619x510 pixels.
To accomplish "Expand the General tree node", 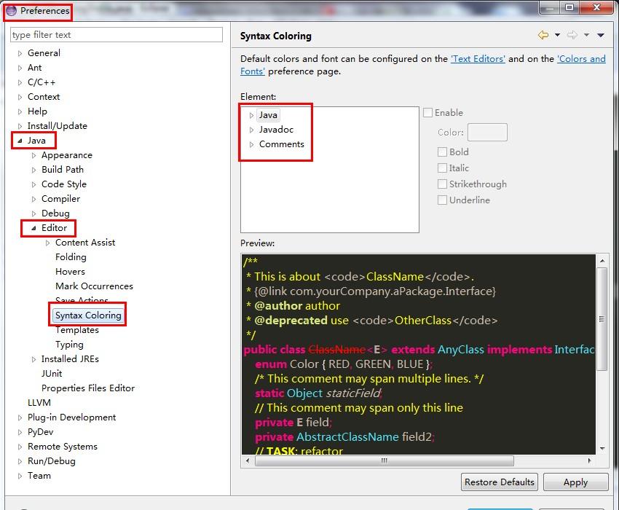I will [x=20, y=53].
